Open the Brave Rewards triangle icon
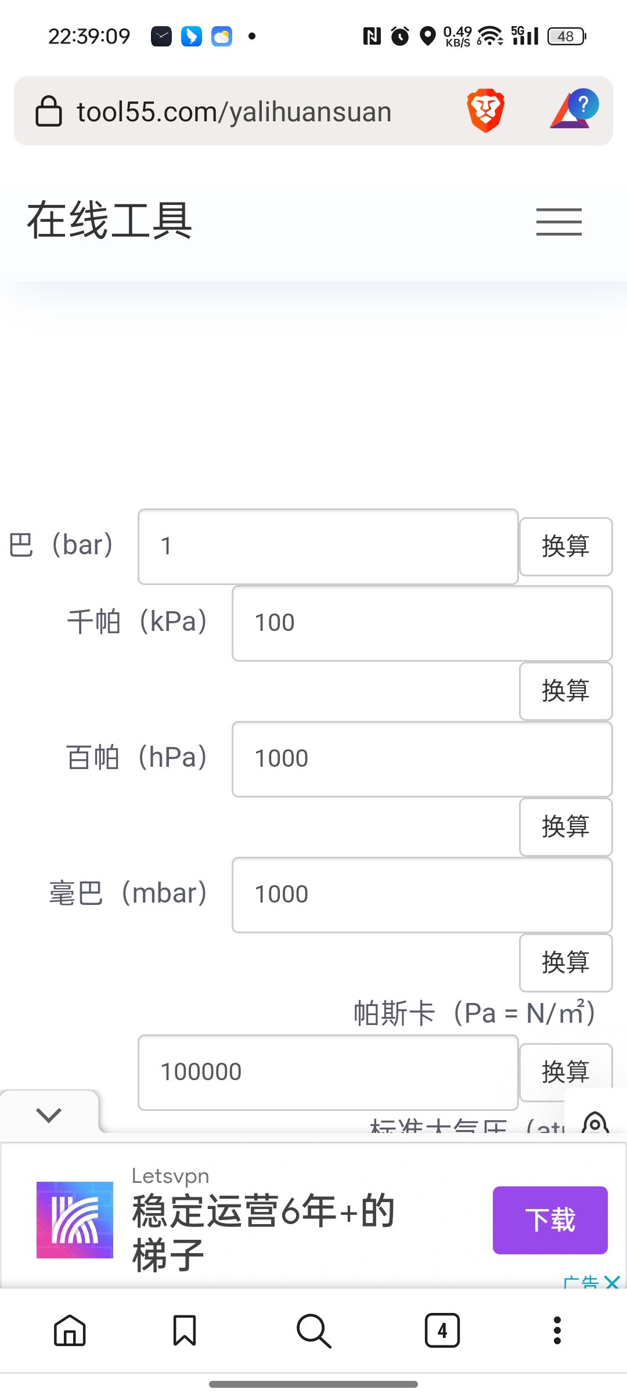The width and height of the screenshot is (627, 1400). click(574, 109)
